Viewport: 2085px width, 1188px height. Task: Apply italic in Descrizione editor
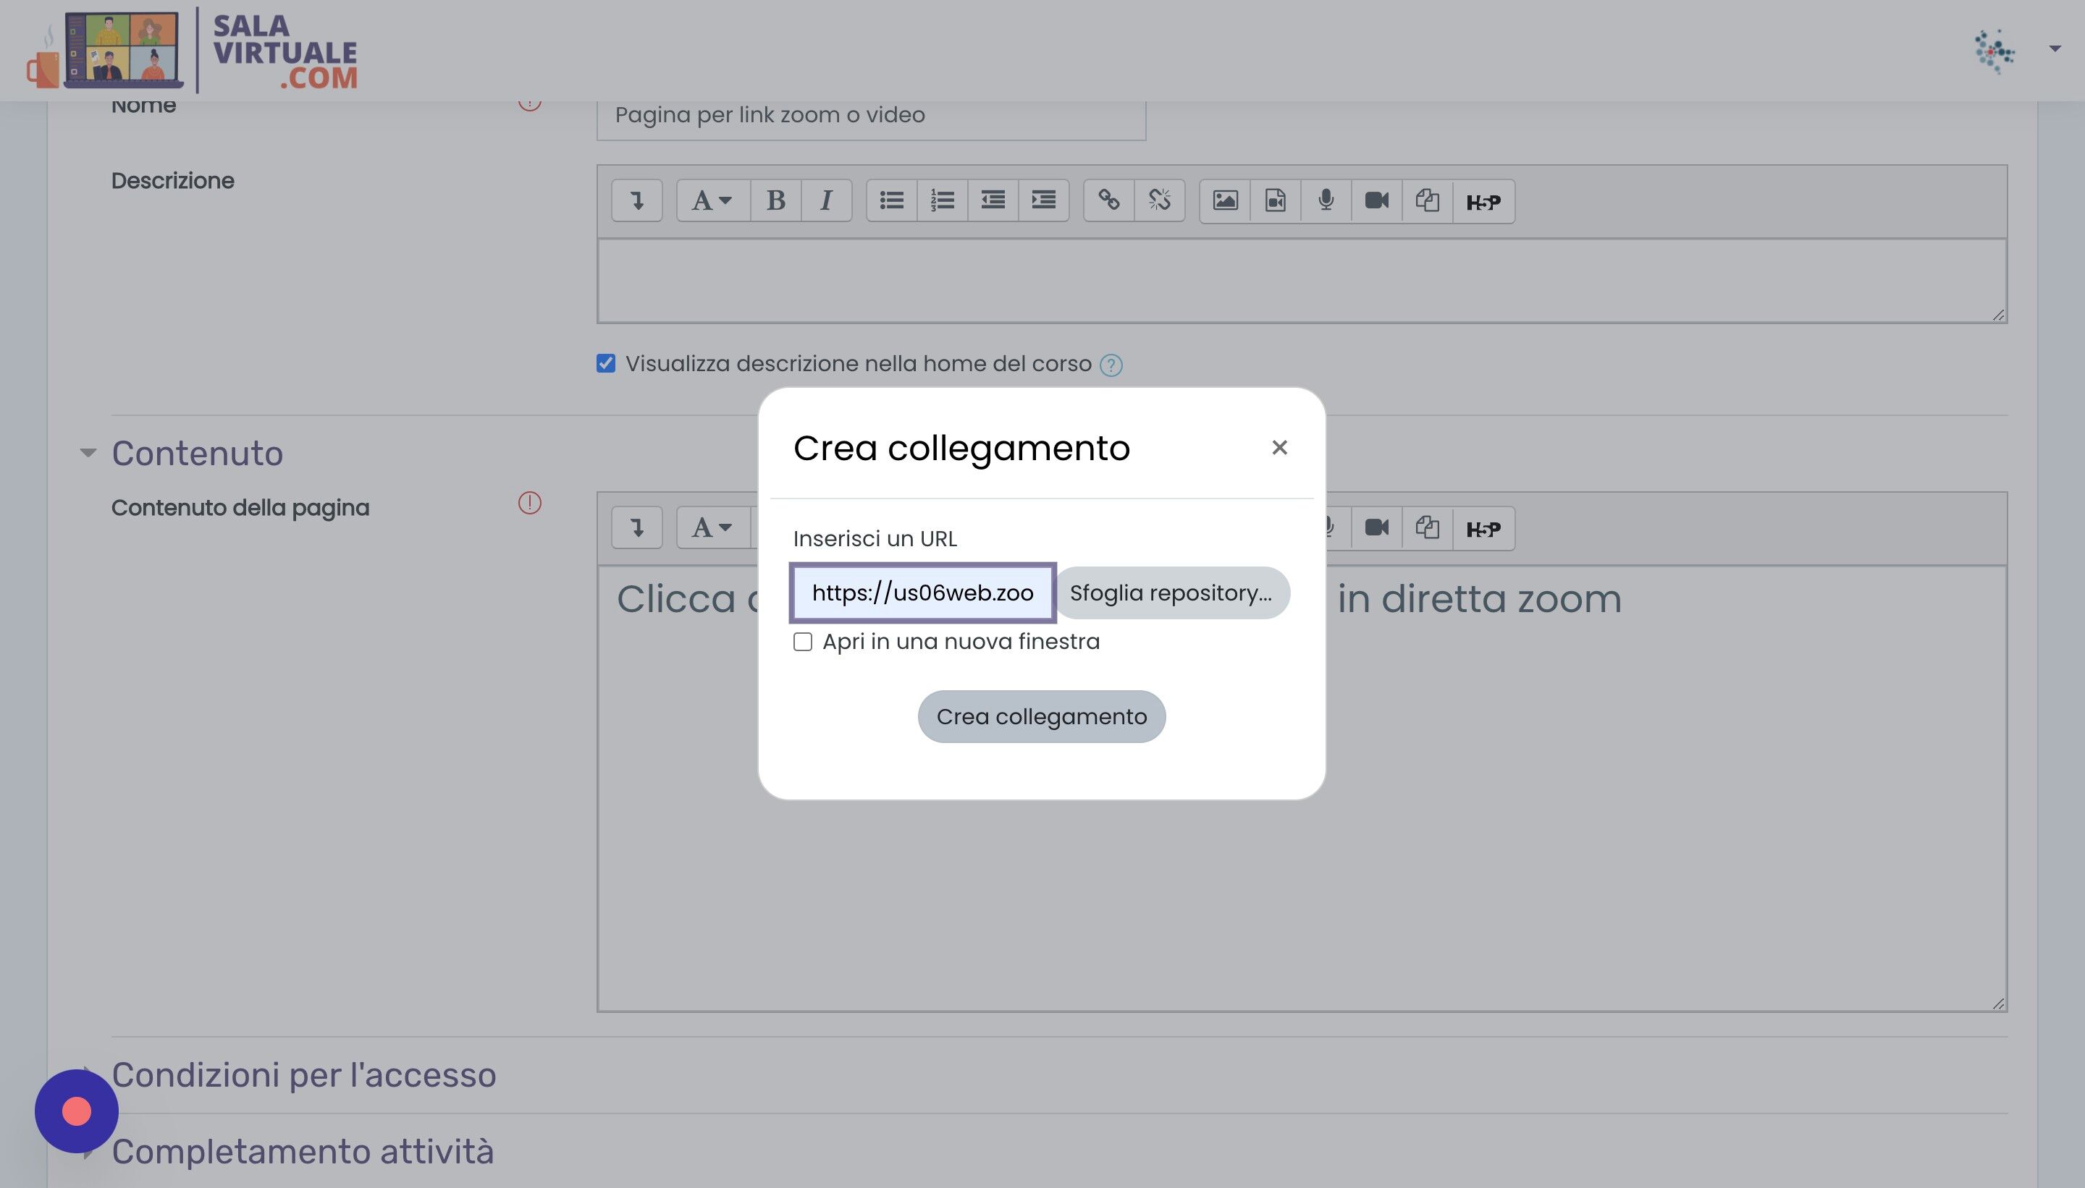click(x=826, y=200)
